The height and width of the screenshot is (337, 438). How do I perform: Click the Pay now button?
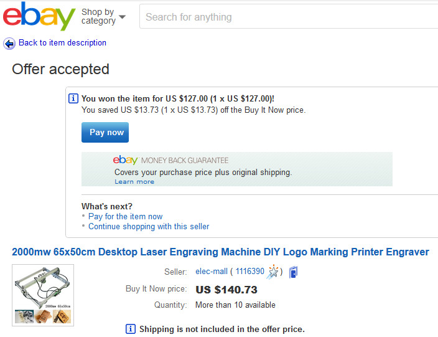pyautogui.click(x=105, y=132)
